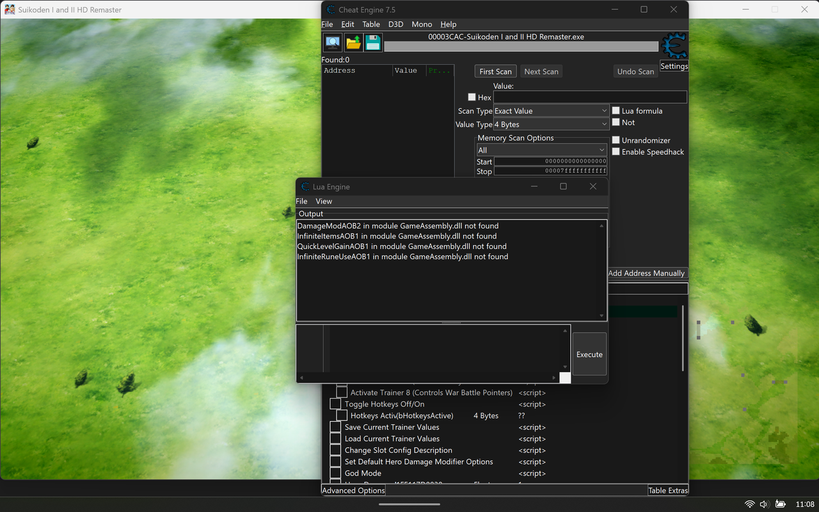Open the Scan Type Exact Value dropdown

[551, 111]
